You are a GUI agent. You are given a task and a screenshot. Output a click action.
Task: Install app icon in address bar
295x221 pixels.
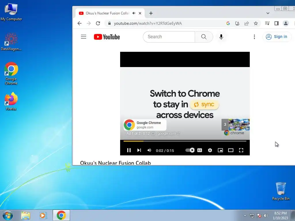(237, 23)
